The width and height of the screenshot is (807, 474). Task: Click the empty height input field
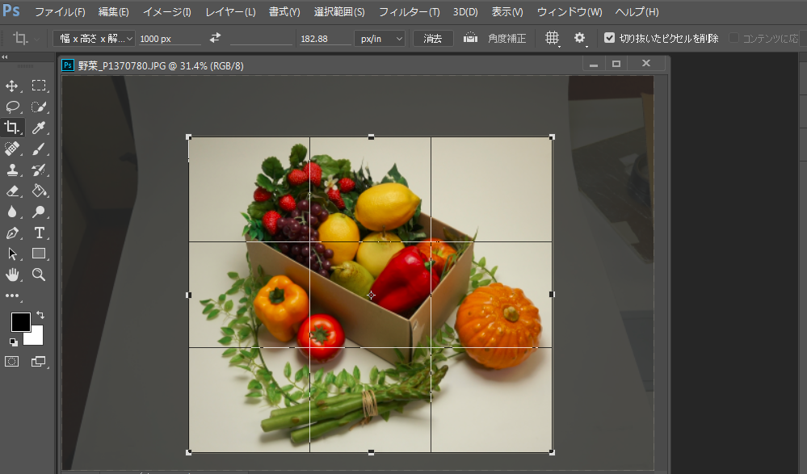coord(261,38)
